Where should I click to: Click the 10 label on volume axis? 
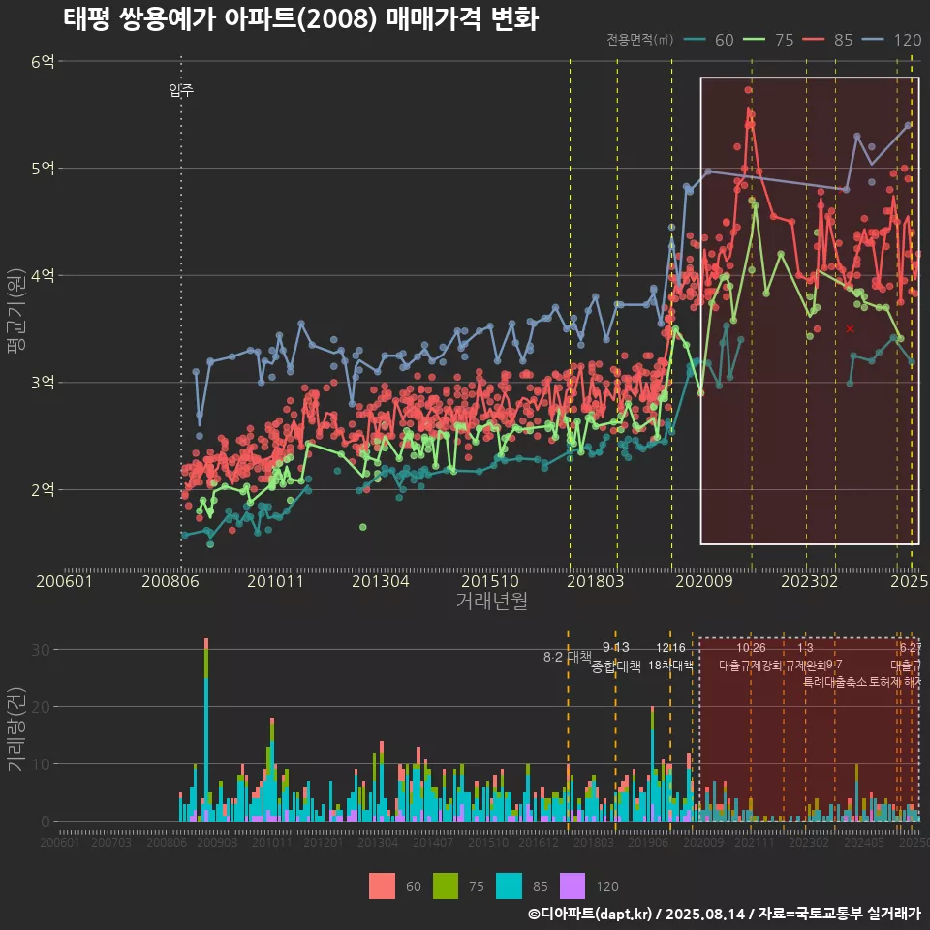coord(41,764)
